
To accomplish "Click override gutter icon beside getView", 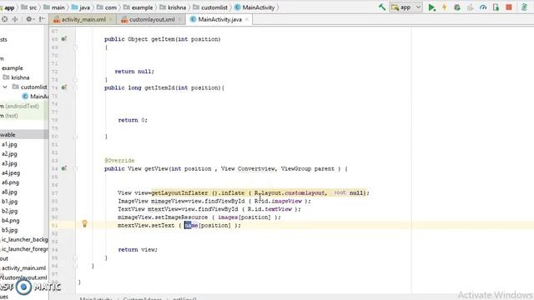I will point(64,168).
